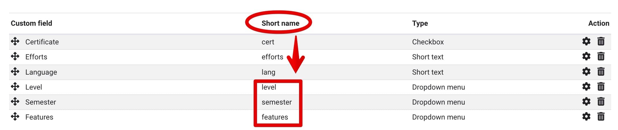Select move handle for Semester row

tap(15, 102)
